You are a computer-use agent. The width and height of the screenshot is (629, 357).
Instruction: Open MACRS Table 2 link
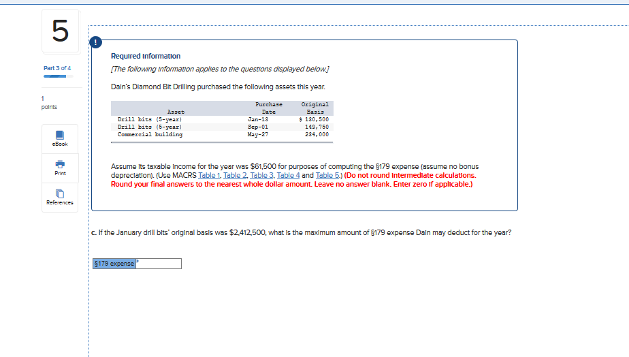235,176
